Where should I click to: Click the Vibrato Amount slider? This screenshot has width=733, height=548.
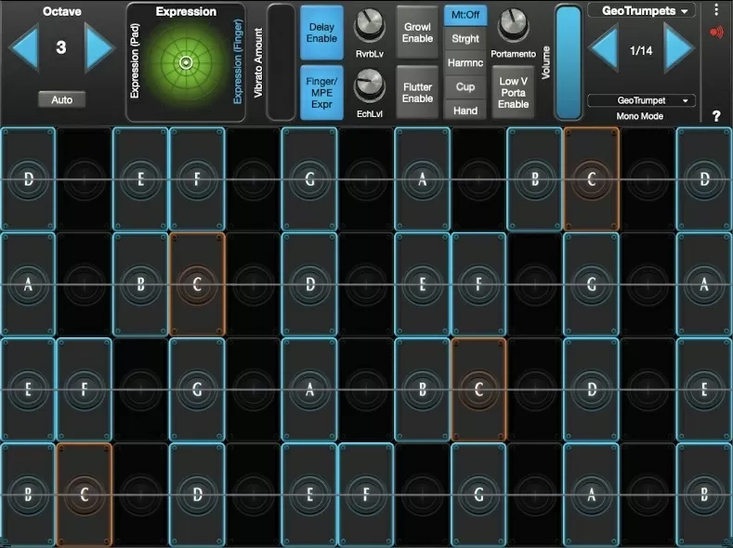pyautogui.click(x=281, y=62)
